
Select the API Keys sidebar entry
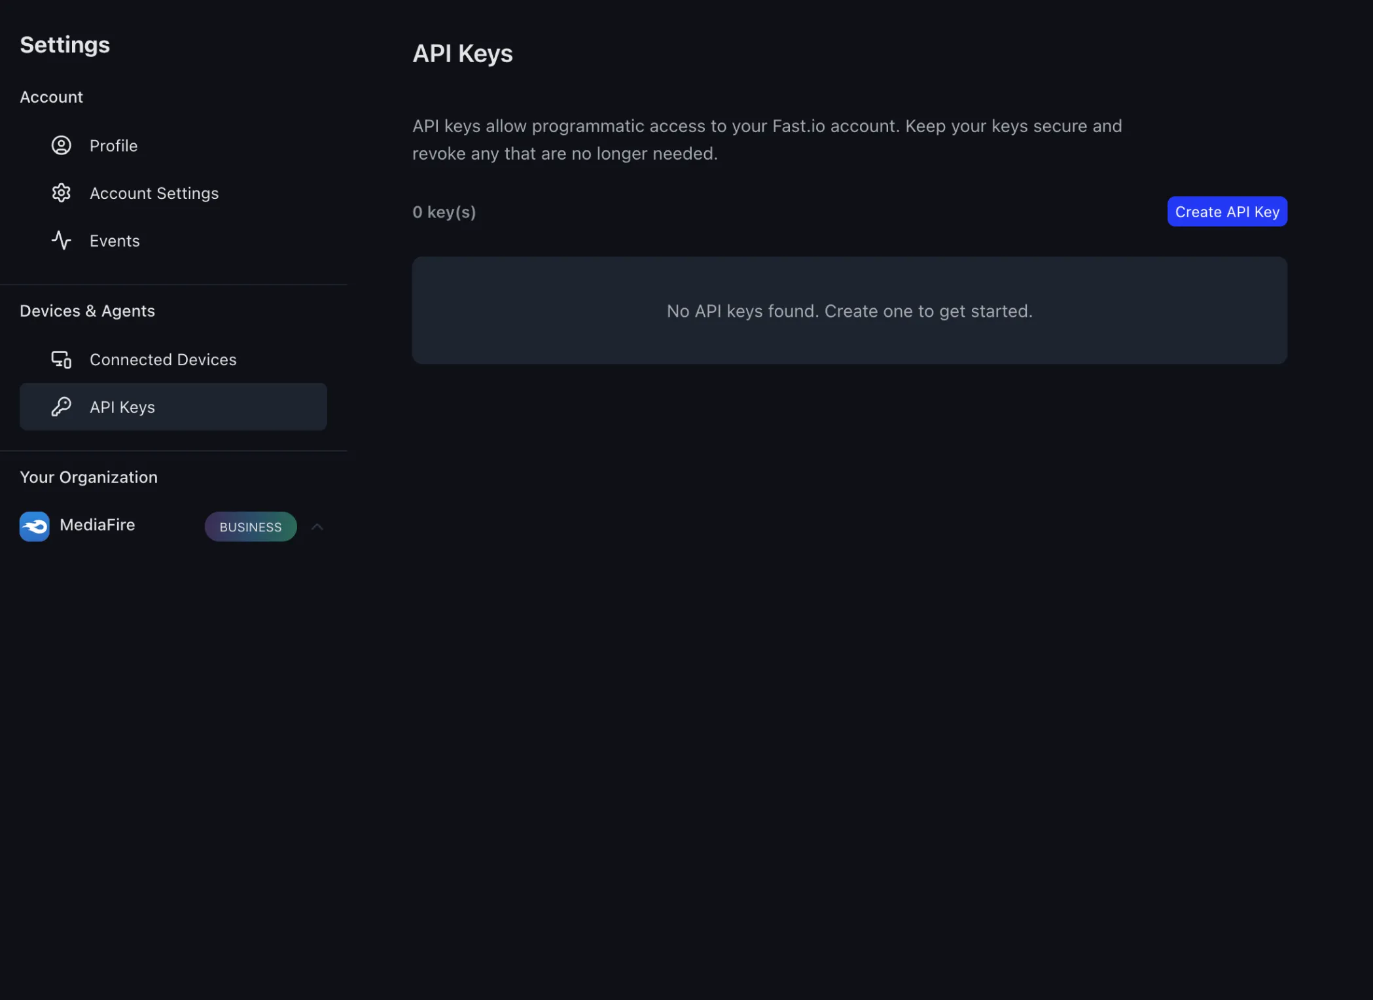tap(122, 406)
